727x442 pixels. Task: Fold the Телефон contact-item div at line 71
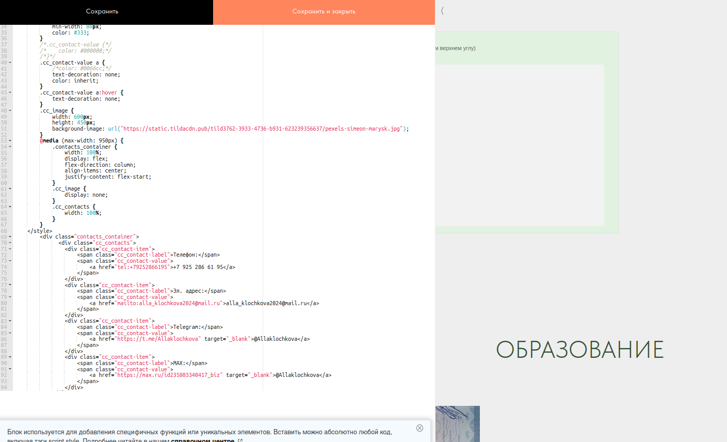(10, 249)
